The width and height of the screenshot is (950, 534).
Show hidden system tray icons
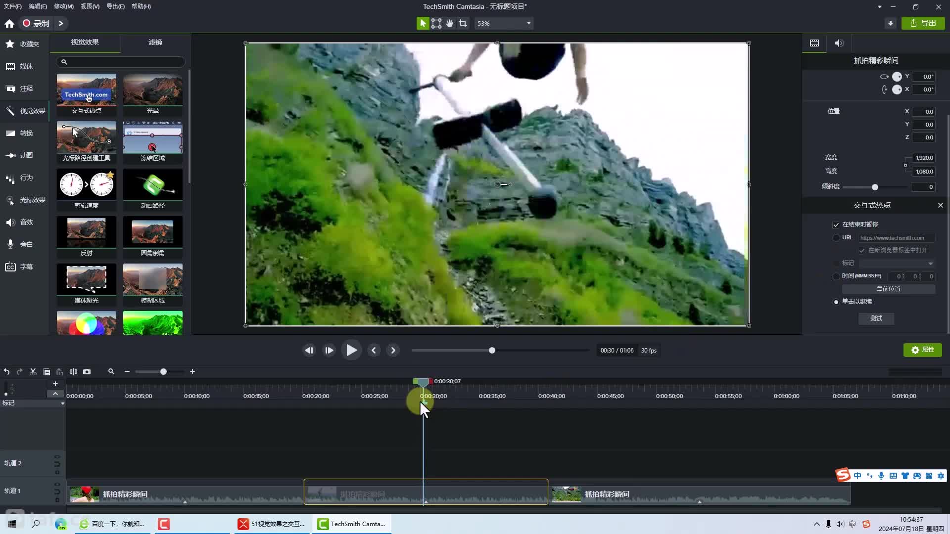click(816, 524)
